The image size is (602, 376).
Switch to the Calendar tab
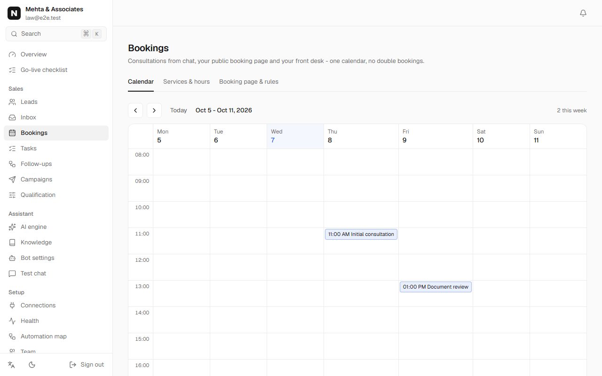point(141,82)
